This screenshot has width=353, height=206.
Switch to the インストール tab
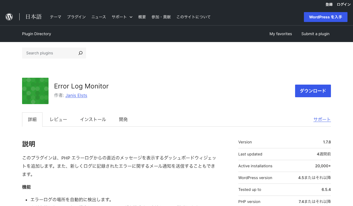coord(93,119)
